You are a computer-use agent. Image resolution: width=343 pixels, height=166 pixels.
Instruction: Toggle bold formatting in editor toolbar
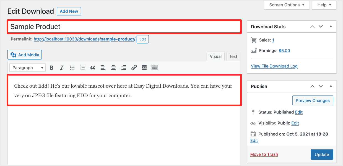click(x=51, y=68)
